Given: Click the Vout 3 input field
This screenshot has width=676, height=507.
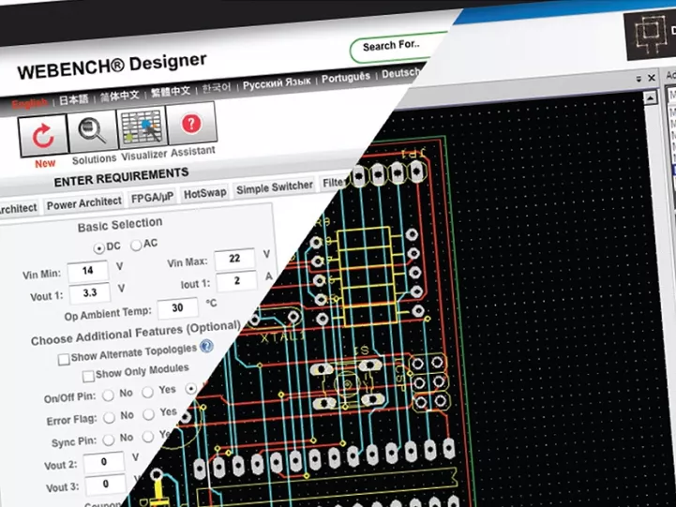Looking at the screenshot, I should [106, 485].
